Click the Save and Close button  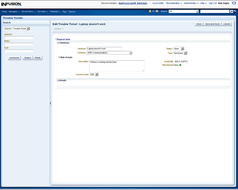[x=212, y=24]
